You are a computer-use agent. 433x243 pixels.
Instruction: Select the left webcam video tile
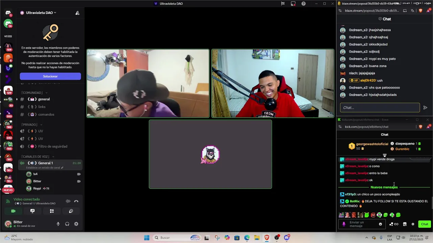click(x=148, y=83)
